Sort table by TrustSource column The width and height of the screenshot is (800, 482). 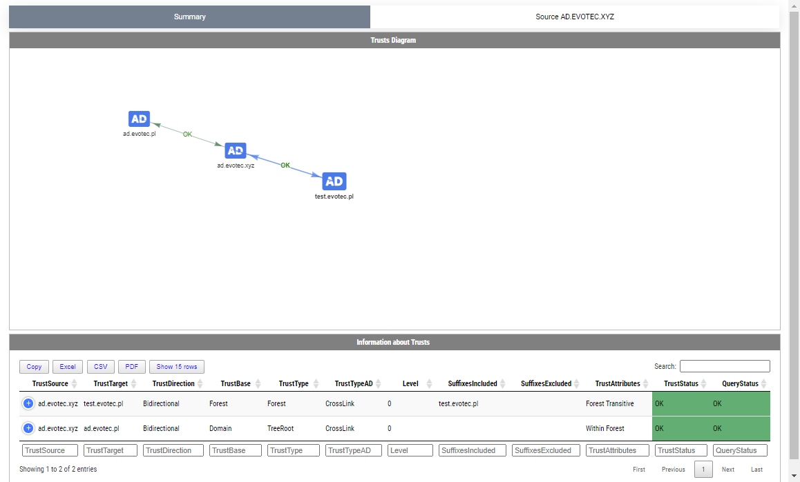(50, 383)
